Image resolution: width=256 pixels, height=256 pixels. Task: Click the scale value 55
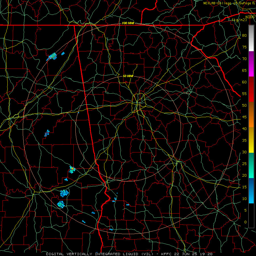point(244,94)
